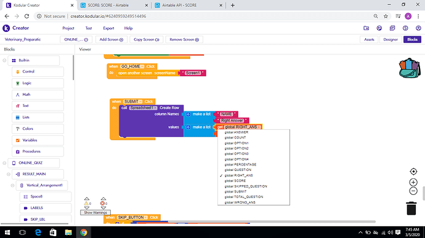Switch to Airtable API browser tab
425x238 pixels.
pyautogui.click(x=188, y=5)
